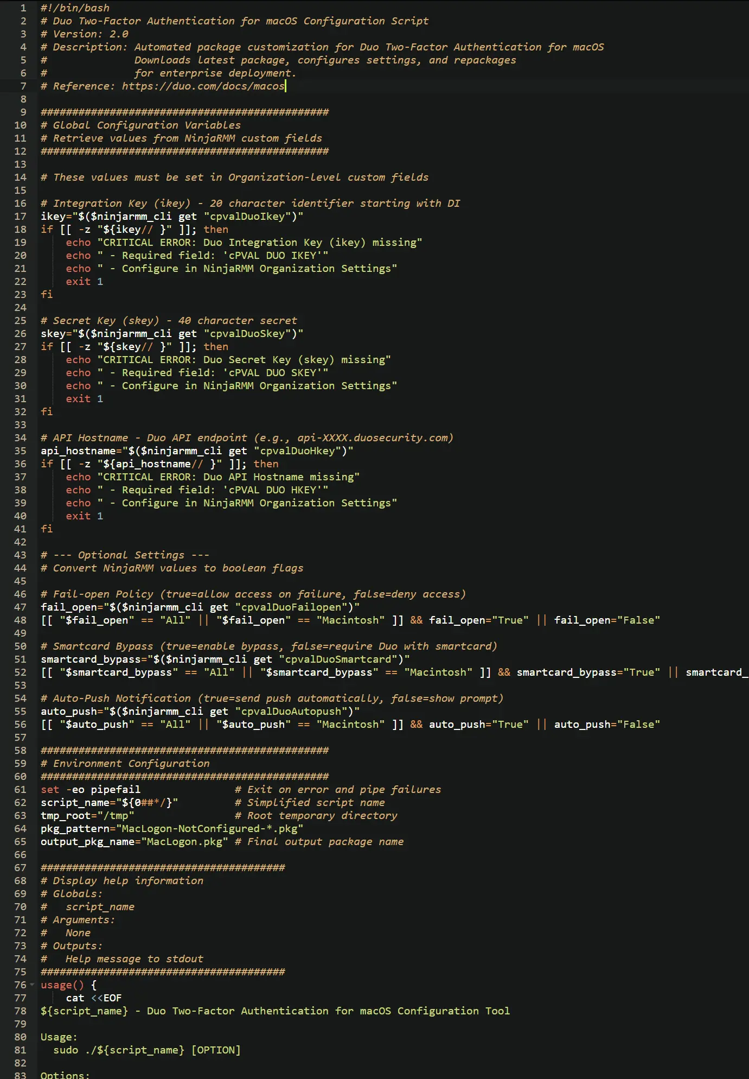Click the '# Environment Configuration' comment
The width and height of the screenshot is (749, 1079).
point(125,763)
